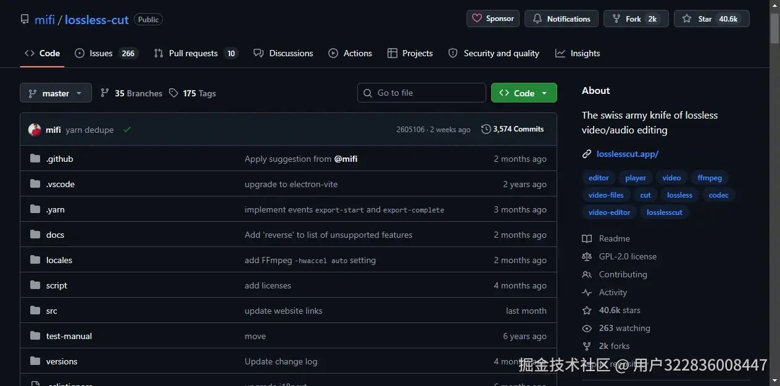Open commit hash 2605106
Viewport: 780px width, 386px height.
(x=410, y=130)
